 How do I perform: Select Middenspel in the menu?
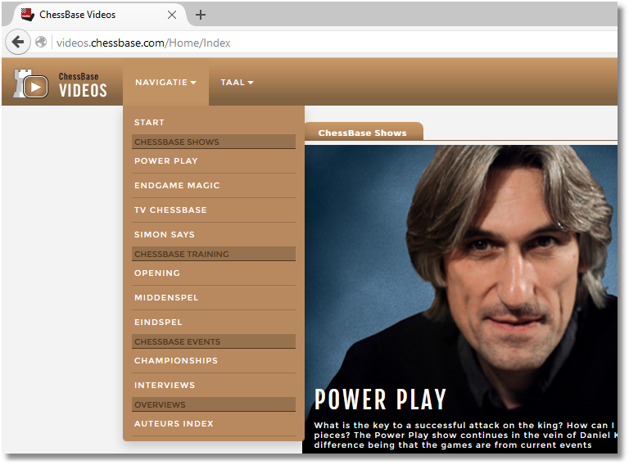coord(166,297)
